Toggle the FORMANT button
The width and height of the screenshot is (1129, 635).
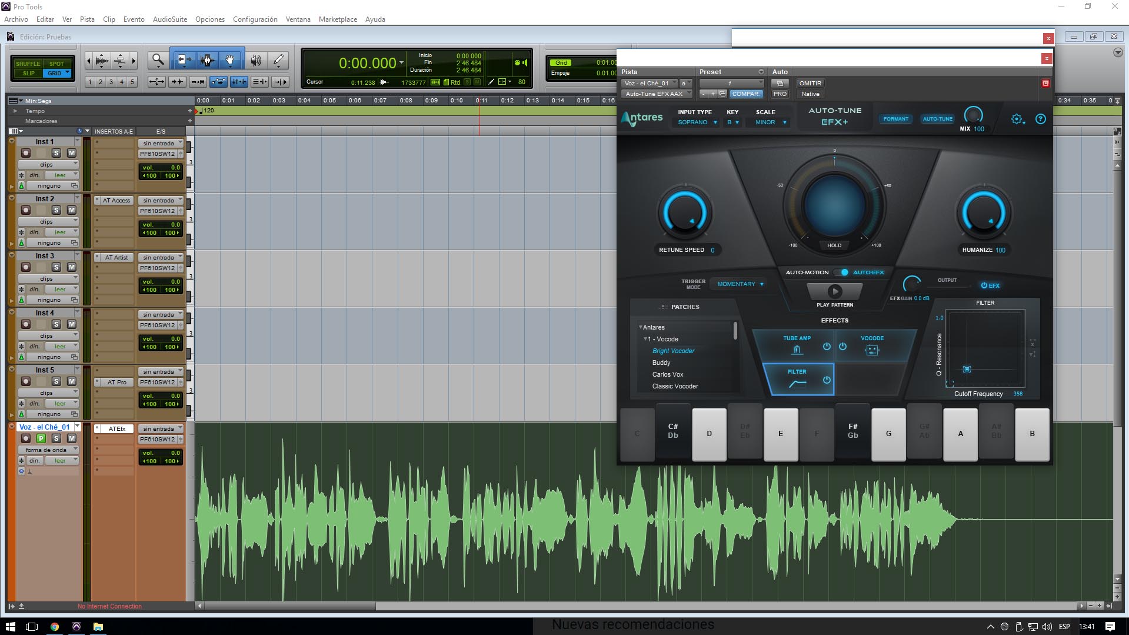[895, 118]
